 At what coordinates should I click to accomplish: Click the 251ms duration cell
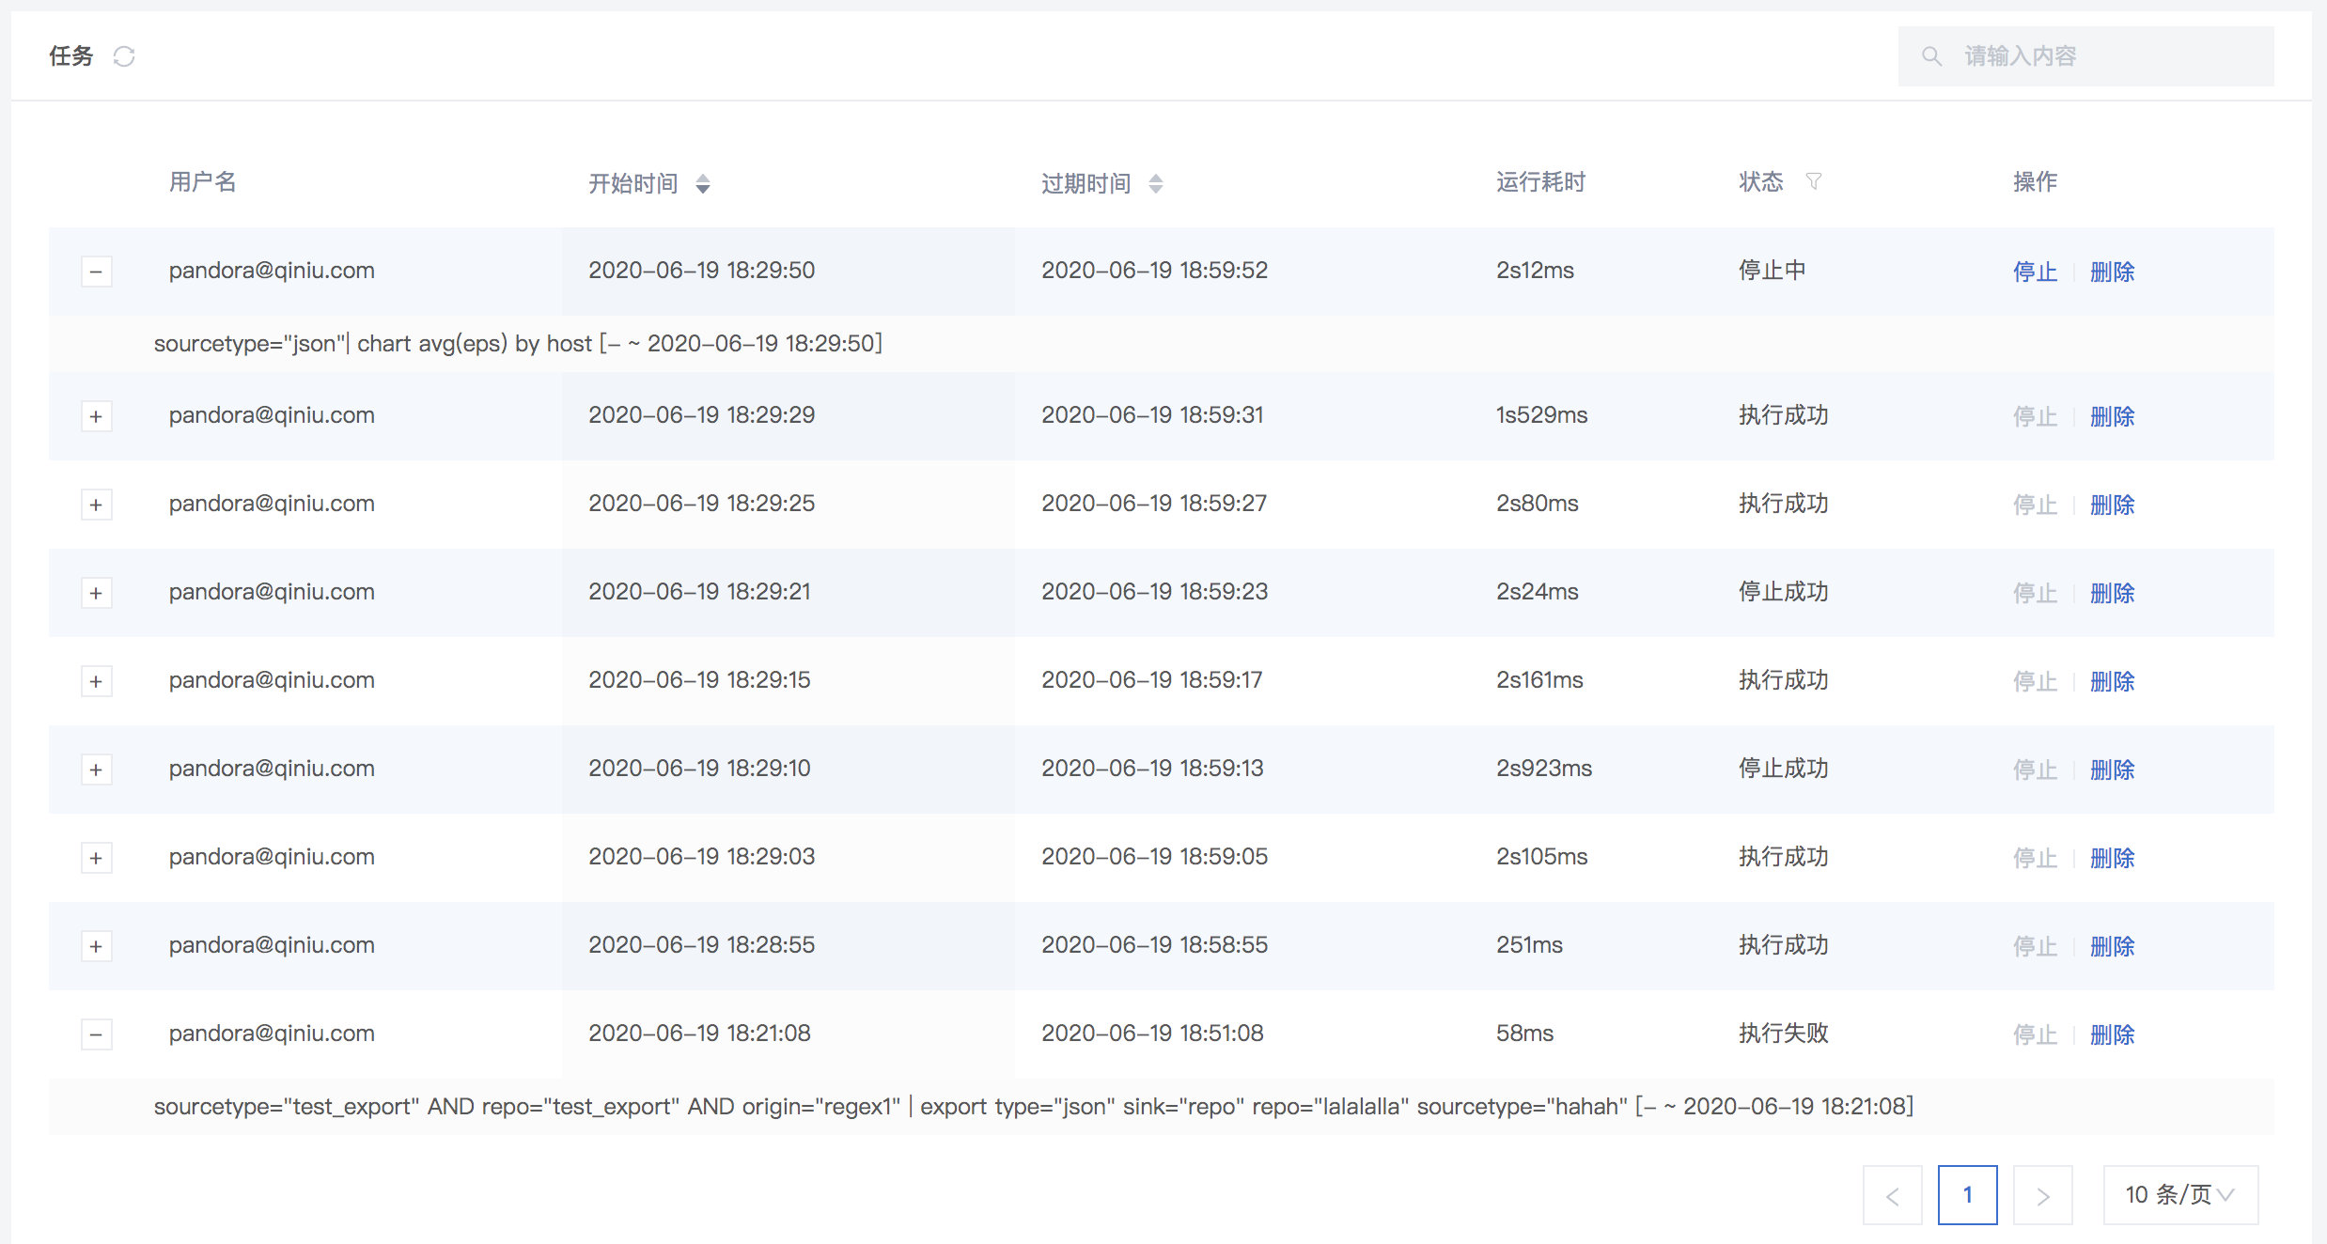[1529, 945]
